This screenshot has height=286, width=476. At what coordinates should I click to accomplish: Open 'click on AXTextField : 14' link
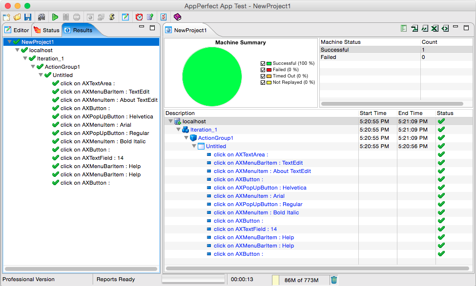click(x=245, y=229)
